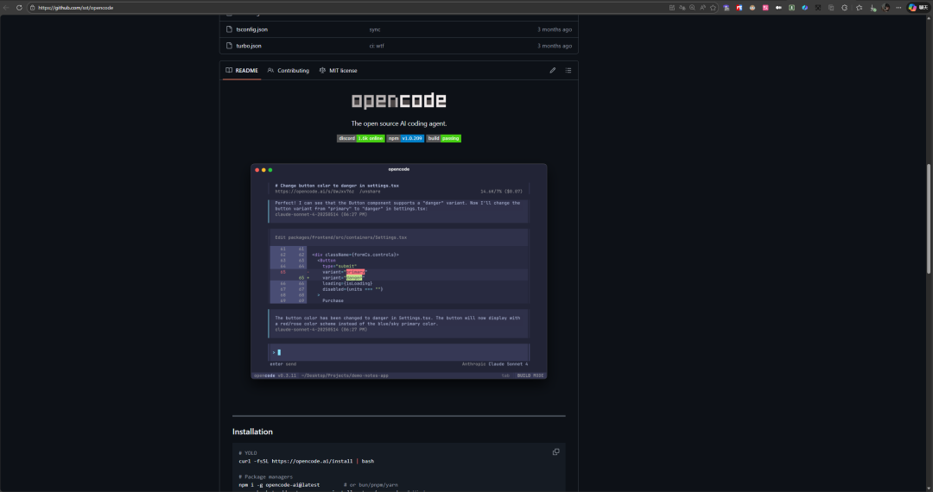Open the Copilot chat button
Screen dimensions: 933x492
coord(917,8)
